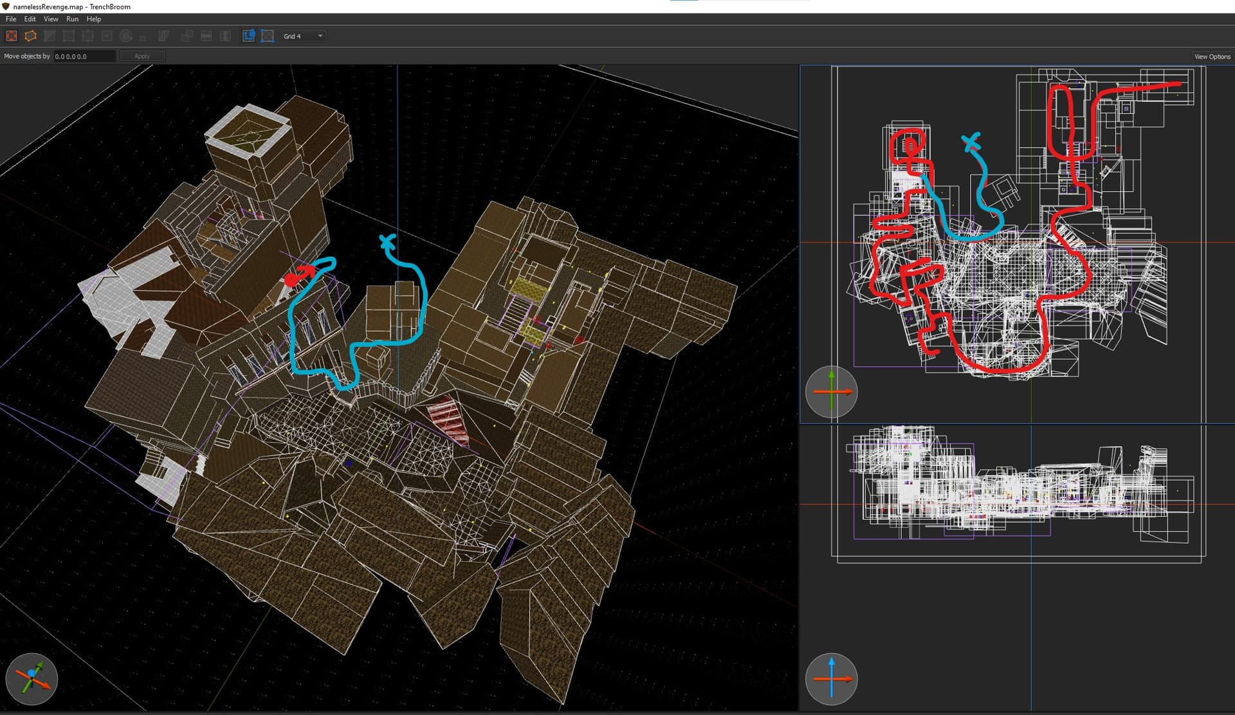Open View Options panel
Screen dimensions: 1235x715
[x=1212, y=57]
